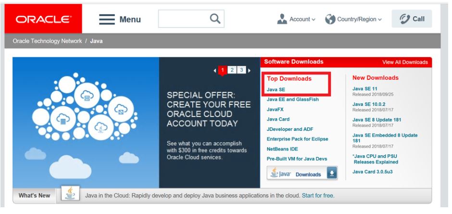Click the Java cup icon beside What's New
Viewport: 452px width, 214px height.
tap(70, 193)
